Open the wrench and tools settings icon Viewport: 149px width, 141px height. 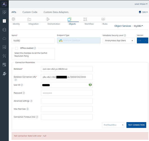tap(4, 56)
